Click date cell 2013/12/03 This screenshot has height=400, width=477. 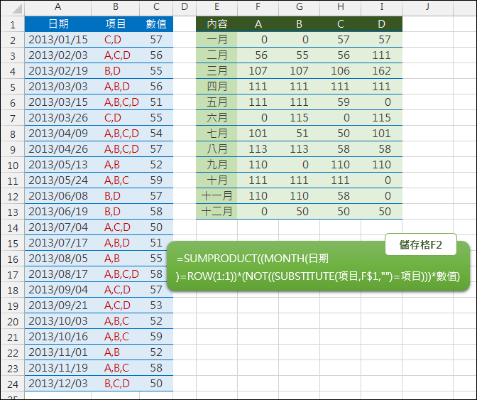click(x=57, y=384)
